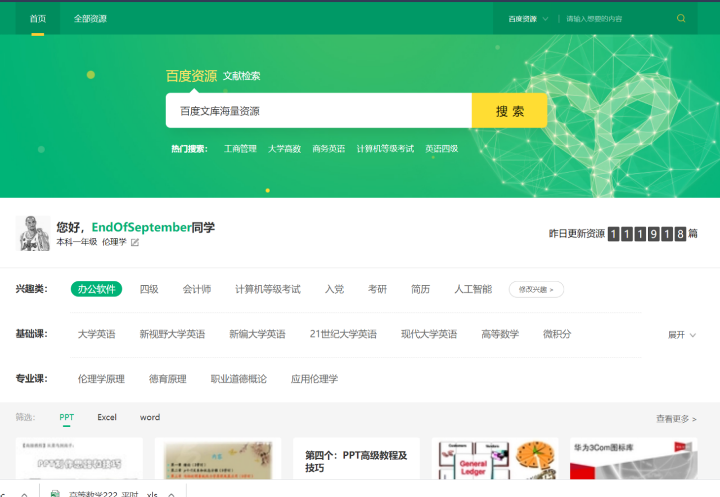The width and height of the screenshot is (720, 497).
Task: Switch to the 全部资源 tab
Action: 91,18
